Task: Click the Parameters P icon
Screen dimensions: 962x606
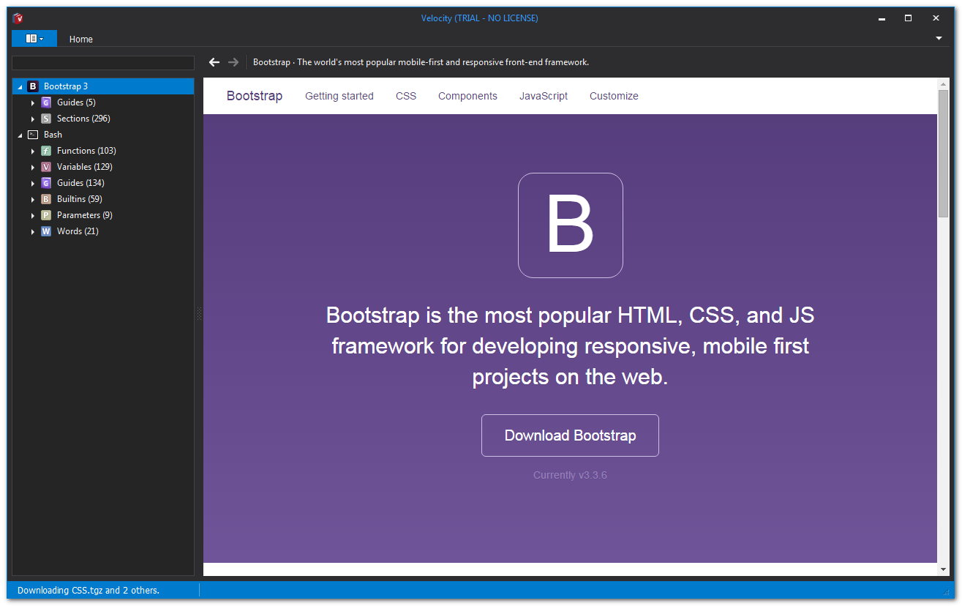Action: (x=46, y=215)
